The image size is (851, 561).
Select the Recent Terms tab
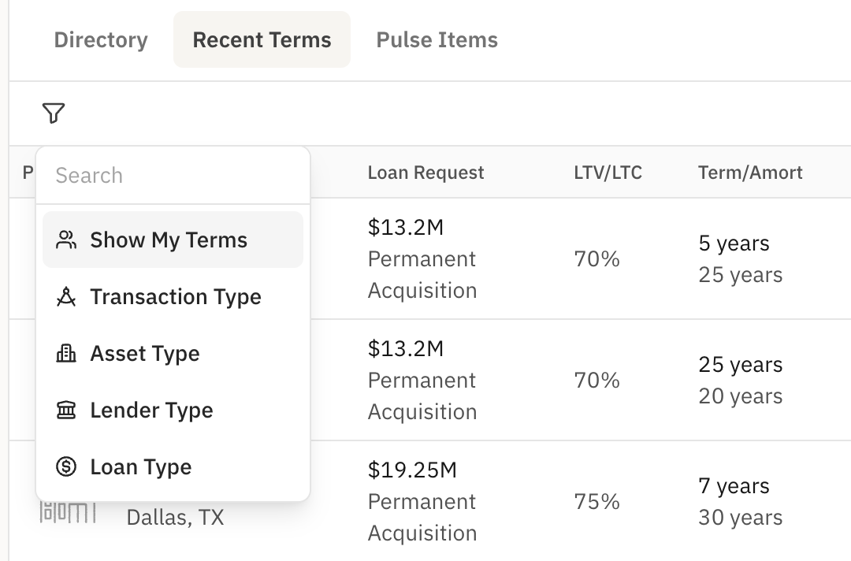coord(262,39)
